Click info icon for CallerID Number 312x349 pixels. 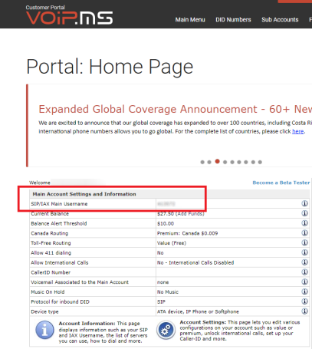[x=304, y=272]
